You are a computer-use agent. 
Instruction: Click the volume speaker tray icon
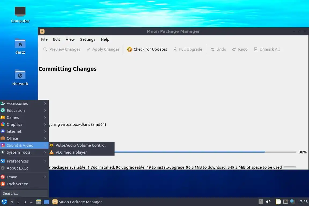pyautogui.click(x=268, y=202)
